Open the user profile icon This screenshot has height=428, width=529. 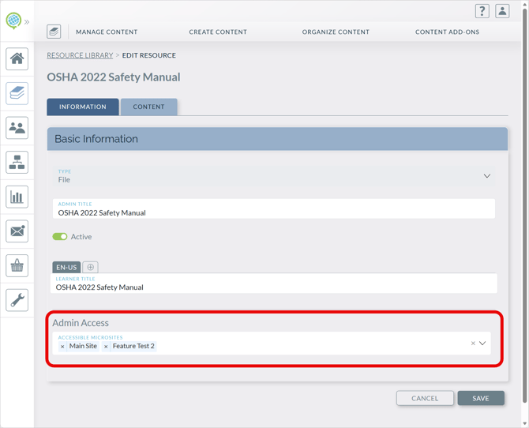tap(502, 11)
